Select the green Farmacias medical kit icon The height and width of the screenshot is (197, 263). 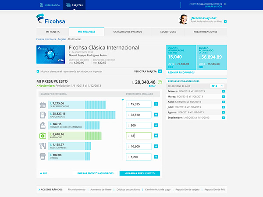(43, 136)
